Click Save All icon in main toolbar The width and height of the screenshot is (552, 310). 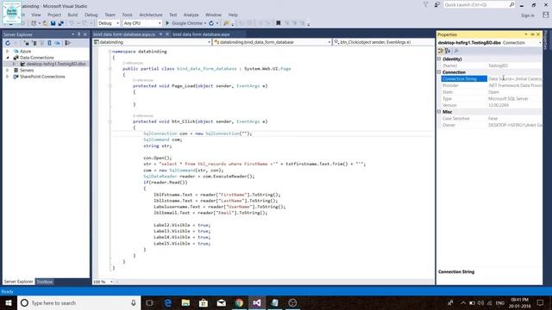(60, 23)
